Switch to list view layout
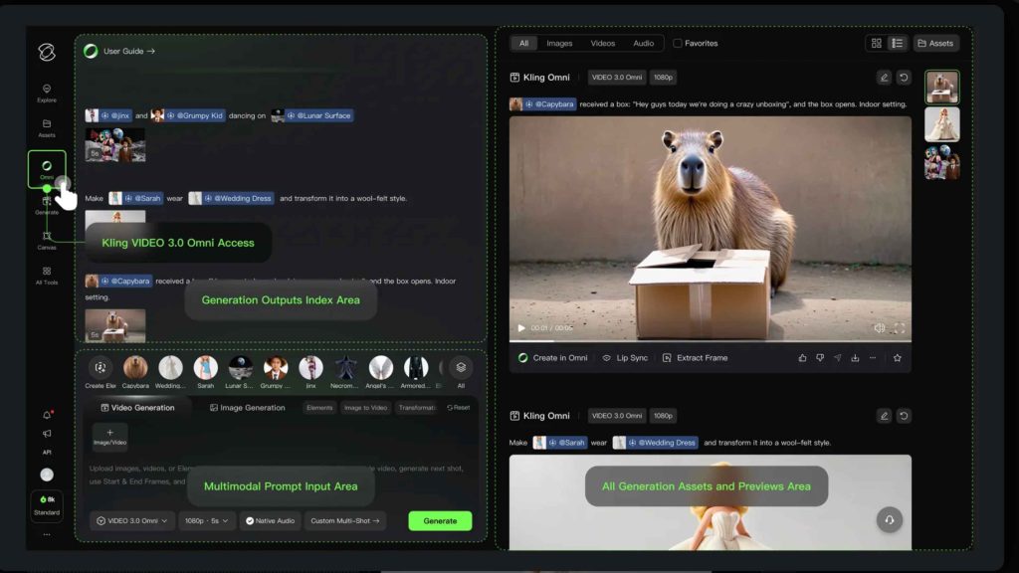Image resolution: width=1019 pixels, height=573 pixels. point(897,43)
